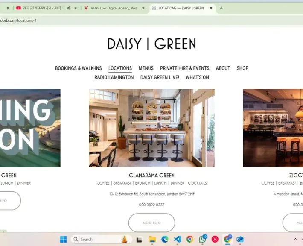Close the YouTube tab
Image resolution: width=303 pixels, height=246 pixels.
coord(76,8)
